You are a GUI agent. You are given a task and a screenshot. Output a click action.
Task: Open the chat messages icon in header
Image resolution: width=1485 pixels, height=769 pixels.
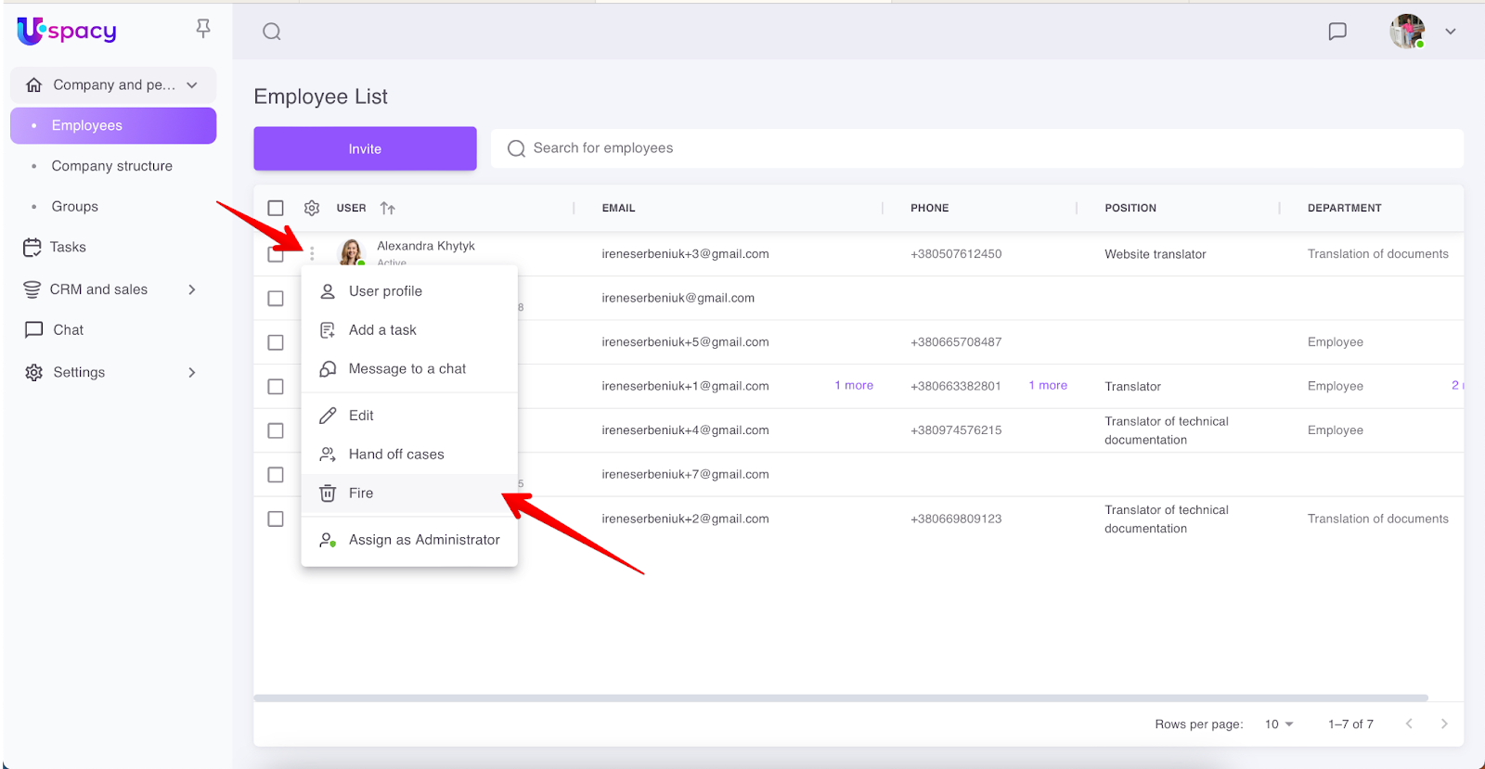click(x=1337, y=32)
